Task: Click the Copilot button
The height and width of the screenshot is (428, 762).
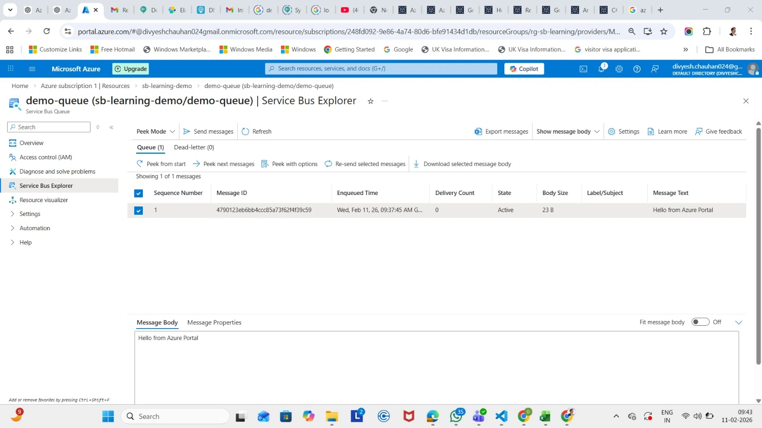Action: pyautogui.click(x=524, y=69)
